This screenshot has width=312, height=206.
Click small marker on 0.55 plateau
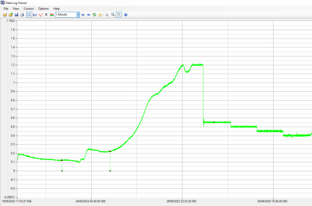click(214, 123)
